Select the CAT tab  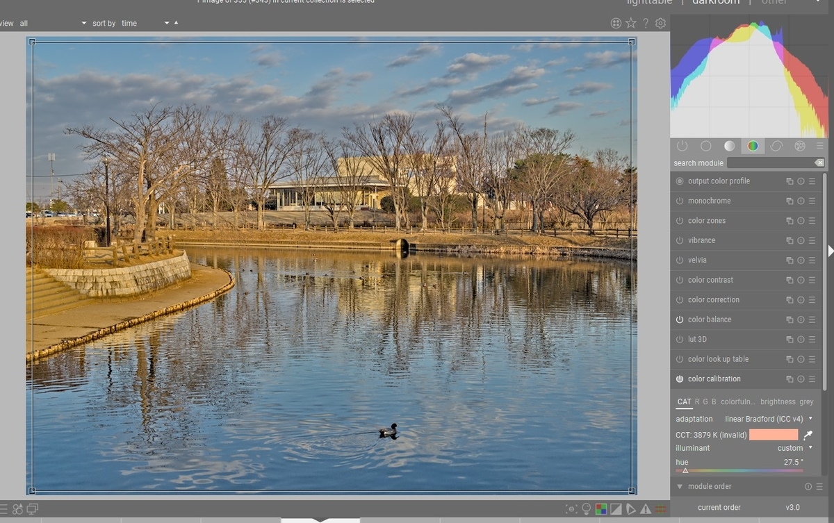(x=685, y=401)
